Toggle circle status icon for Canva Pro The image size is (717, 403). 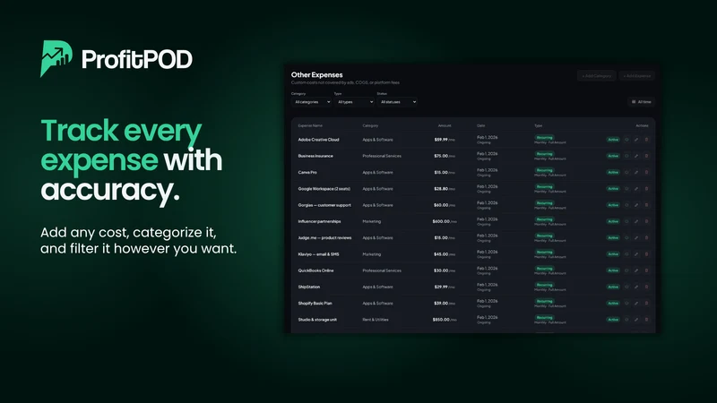pos(626,172)
